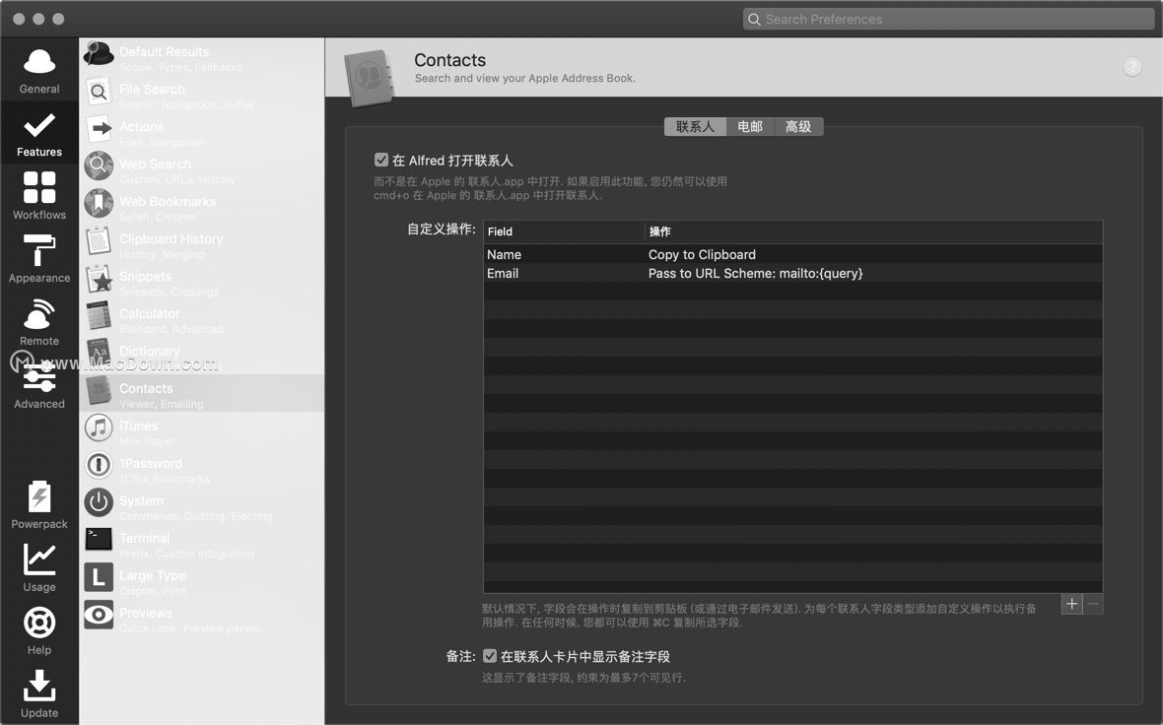Select the Large Type feature

click(202, 580)
